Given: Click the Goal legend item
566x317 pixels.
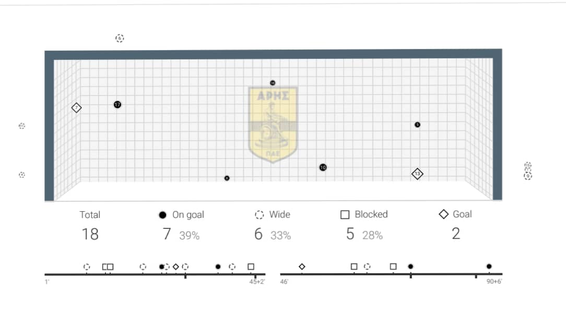Looking at the screenshot, I should point(455,214).
